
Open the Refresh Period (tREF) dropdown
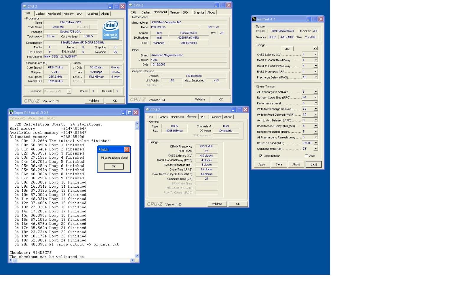click(x=316, y=143)
